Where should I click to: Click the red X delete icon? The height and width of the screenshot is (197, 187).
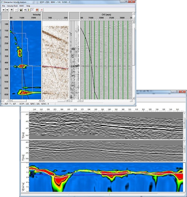click(42, 10)
